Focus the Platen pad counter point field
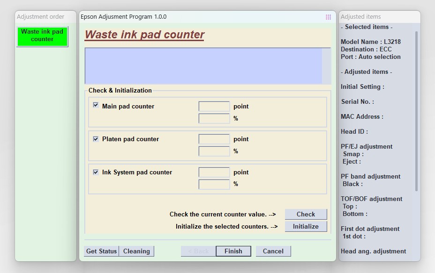This screenshot has width=435, height=273. [214, 139]
